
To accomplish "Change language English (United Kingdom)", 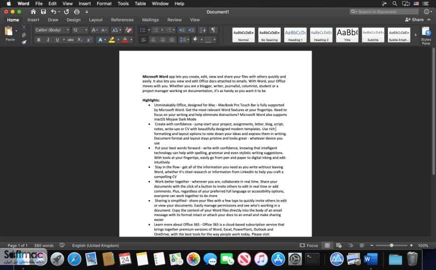I will [95, 245].
